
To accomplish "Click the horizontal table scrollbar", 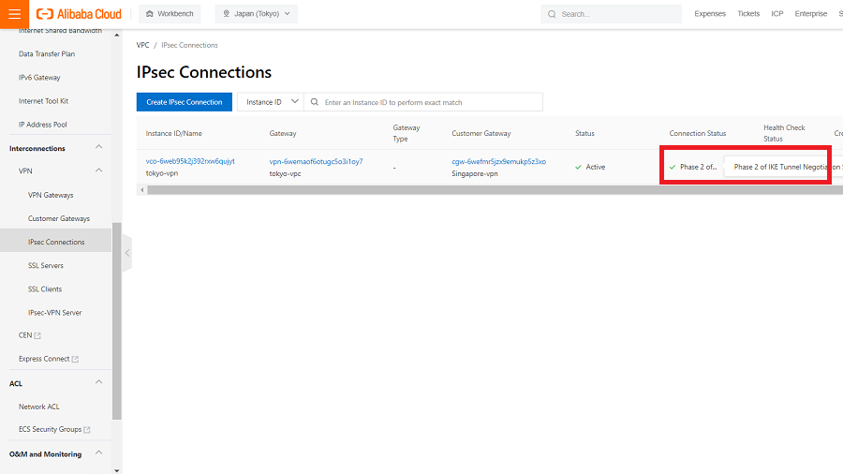I will [468, 189].
